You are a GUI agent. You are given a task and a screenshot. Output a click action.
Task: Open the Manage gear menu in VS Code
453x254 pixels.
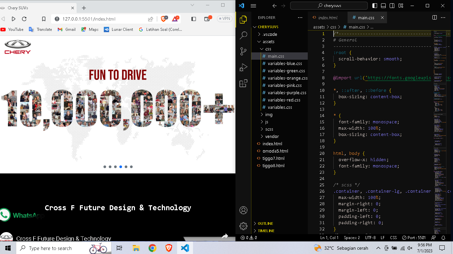(x=243, y=226)
